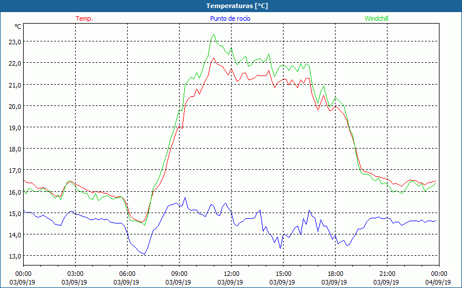Click the '15,0' y-axis value
The width and height of the screenshot is (462, 288).
point(15,214)
